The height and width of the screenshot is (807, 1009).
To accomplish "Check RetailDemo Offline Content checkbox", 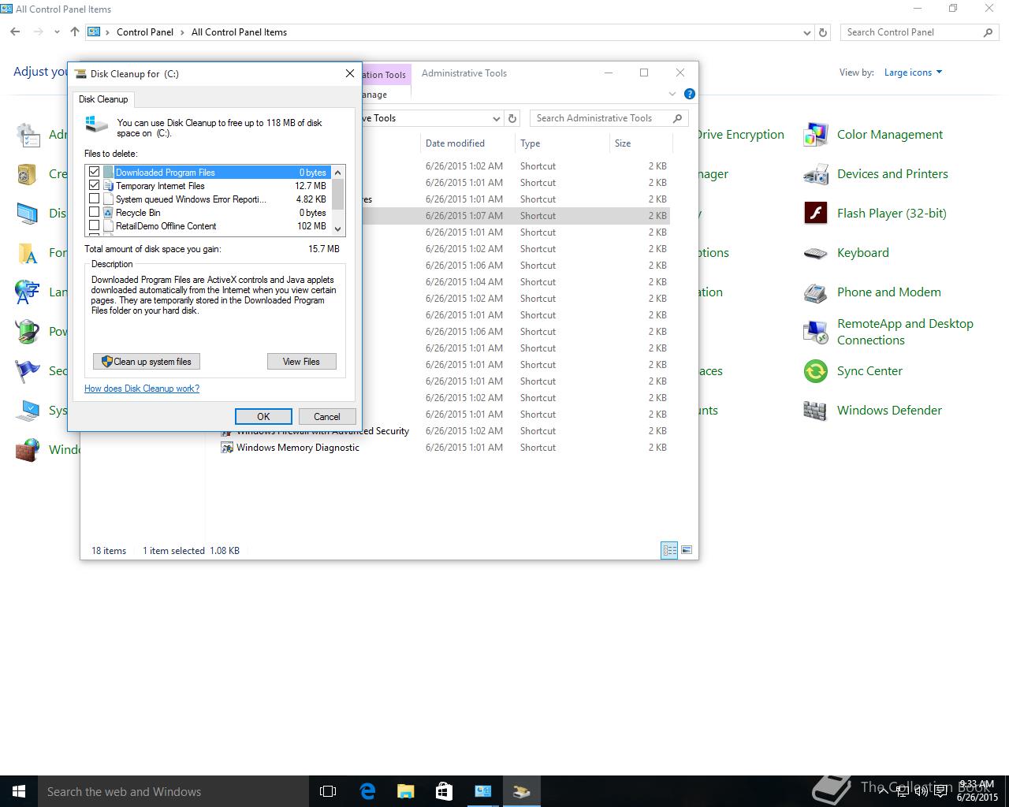I will [x=95, y=225].
